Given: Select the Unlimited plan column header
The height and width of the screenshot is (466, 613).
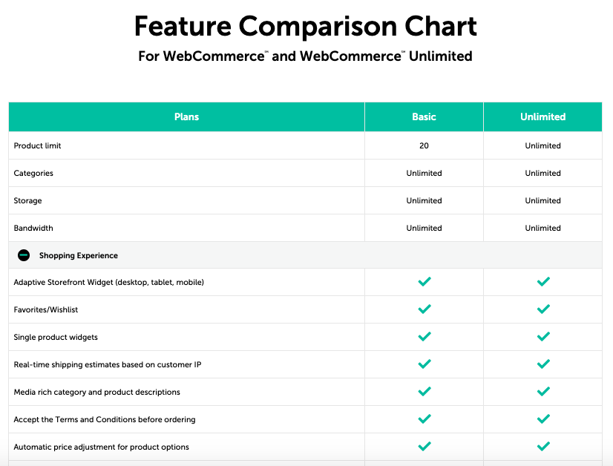Looking at the screenshot, I should pyautogui.click(x=542, y=116).
